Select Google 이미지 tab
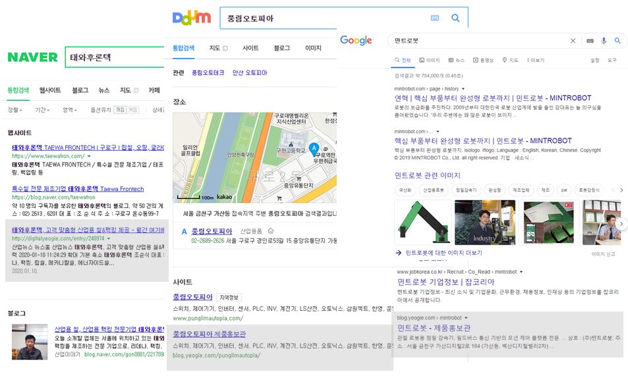This screenshot has height=376, width=628. 430,60
